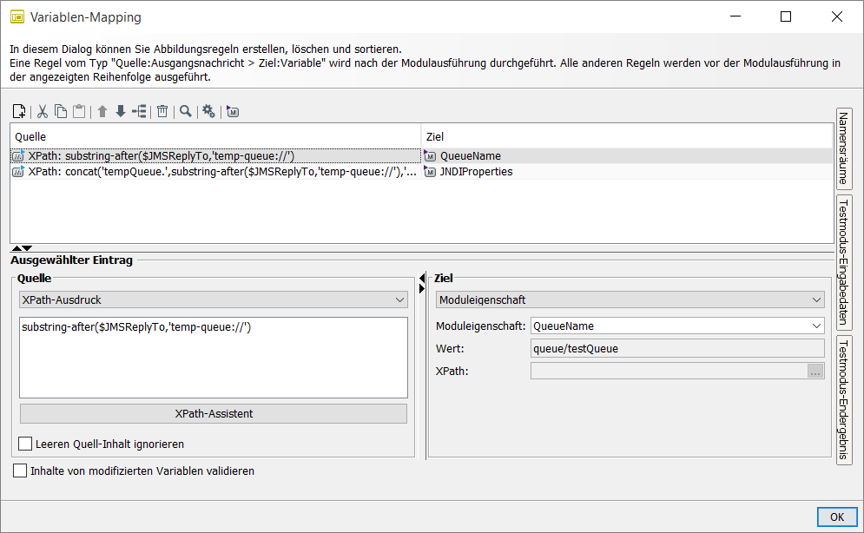Click the new mapping rule icon
This screenshot has width=864, height=533.
point(18,111)
